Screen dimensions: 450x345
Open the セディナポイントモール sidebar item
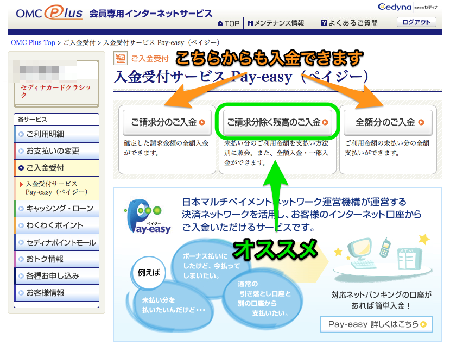(x=57, y=242)
